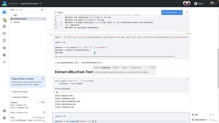
Task: Click the output 'http://google.com' line
Action: [64, 96]
